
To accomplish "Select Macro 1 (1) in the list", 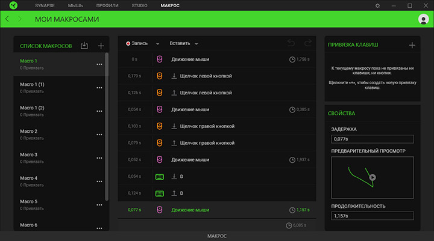I will point(59,88).
